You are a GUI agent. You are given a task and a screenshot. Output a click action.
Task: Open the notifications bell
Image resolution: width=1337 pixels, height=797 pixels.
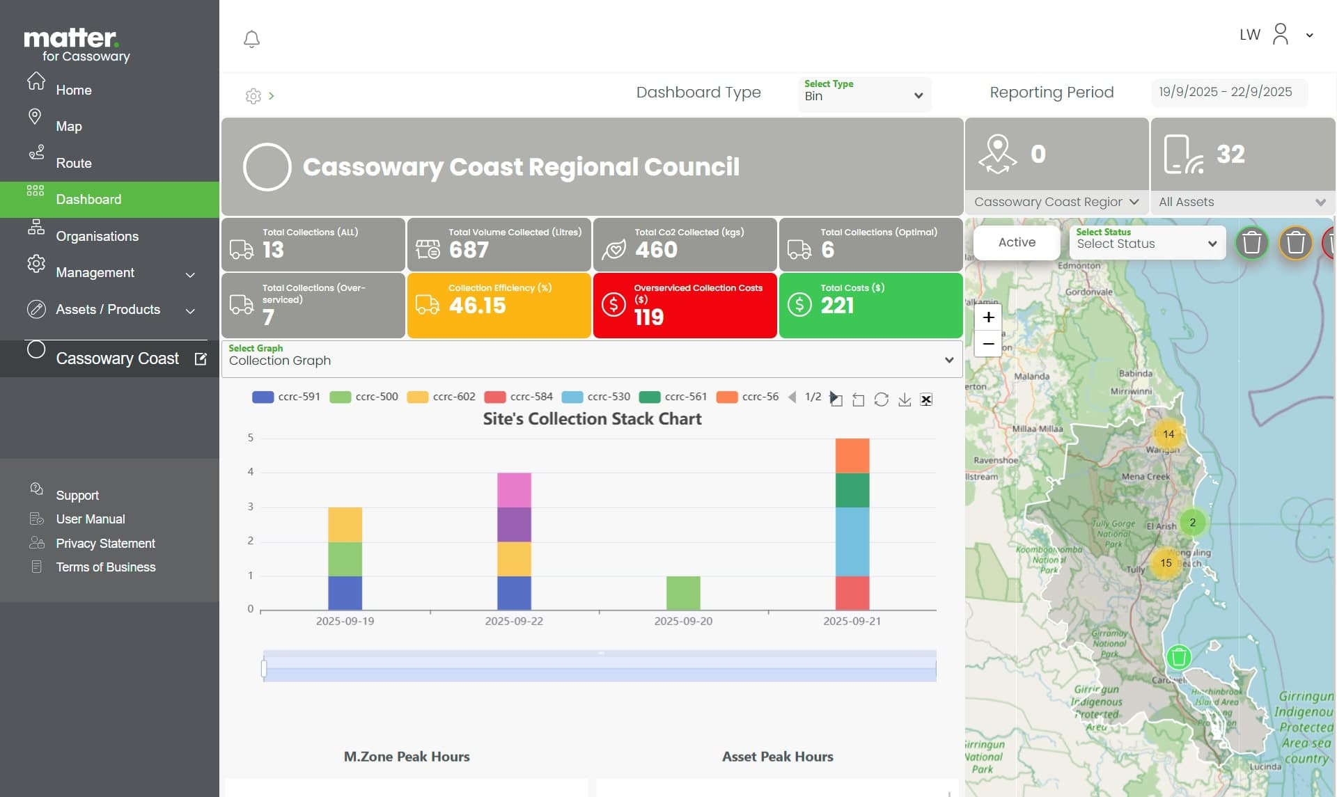click(251, 39)
